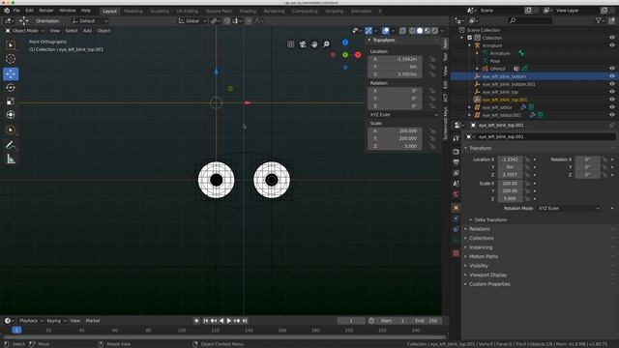The height and width of the screenshot is (348, 619).
Task: Toggle viewport gizmo display button
Action: 368,30
